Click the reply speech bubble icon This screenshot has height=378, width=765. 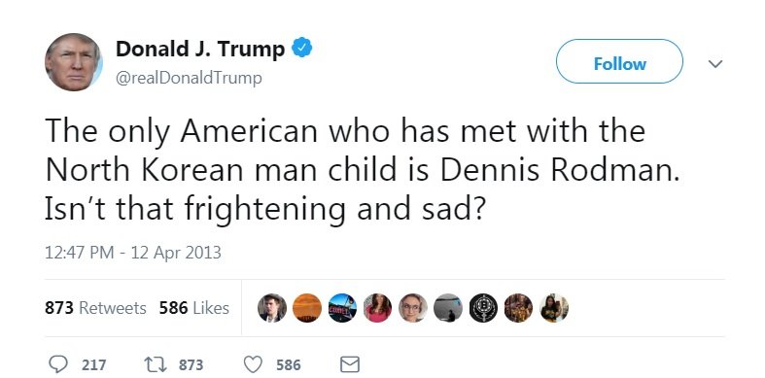pyautogui.click(x=58, y=364)
